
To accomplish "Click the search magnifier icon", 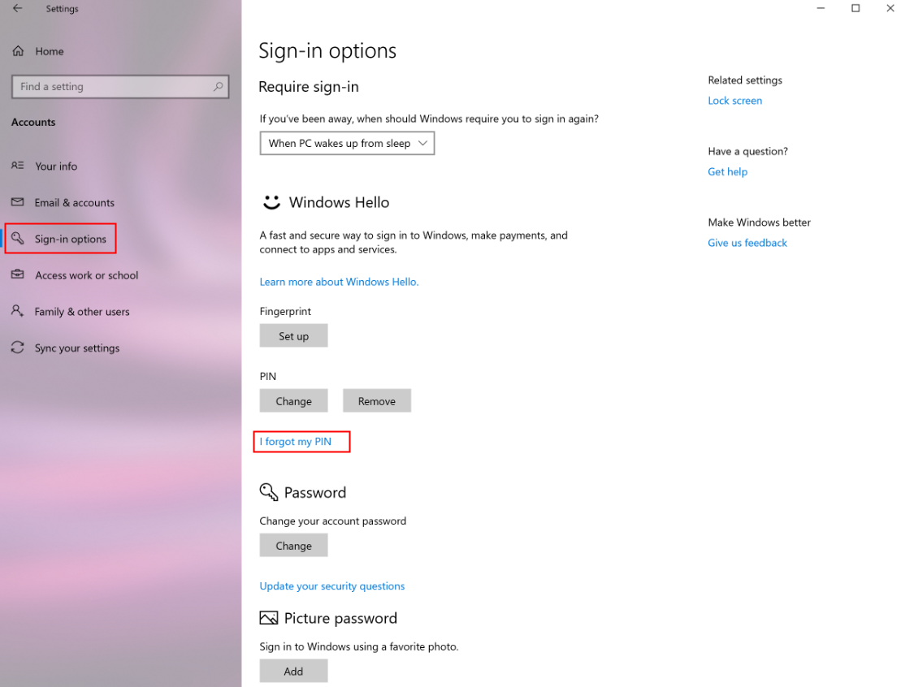I will coord(218,86).
